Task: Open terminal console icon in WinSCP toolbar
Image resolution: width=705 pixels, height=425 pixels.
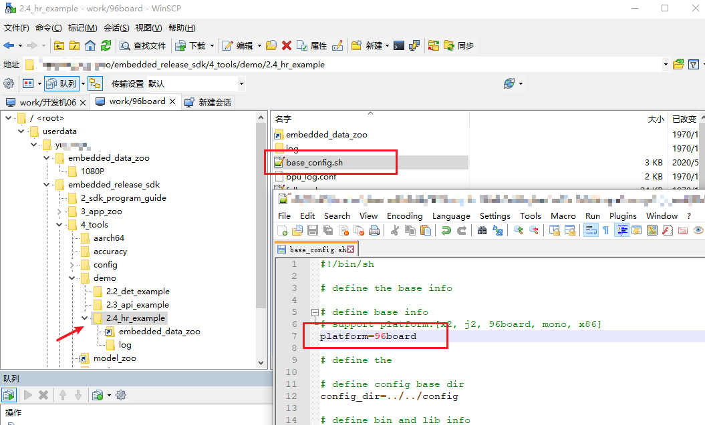Action: click(x=398, y=45)
